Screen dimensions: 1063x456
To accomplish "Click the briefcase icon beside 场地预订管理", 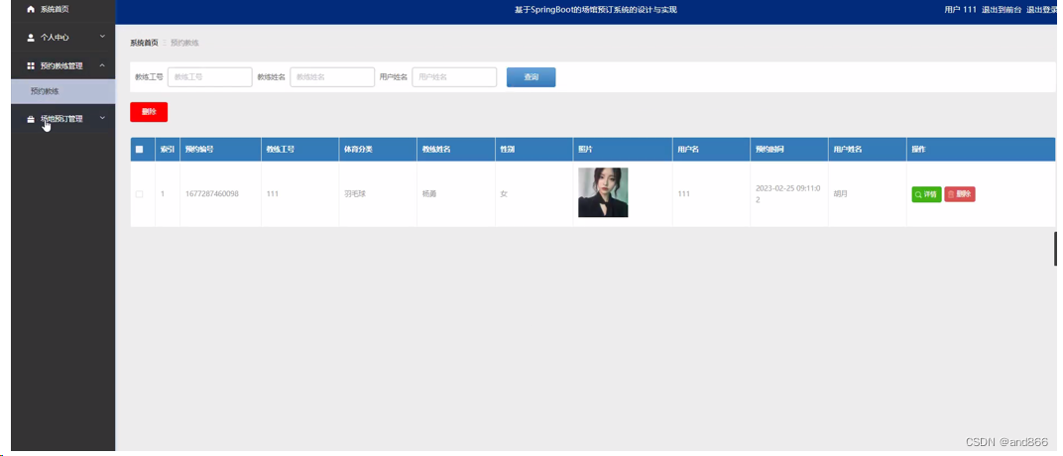I will [x=31, y=119].
